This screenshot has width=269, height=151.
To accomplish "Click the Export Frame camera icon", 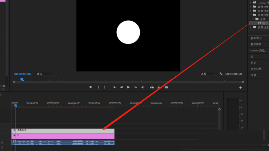I will click(x=166, y=87).
